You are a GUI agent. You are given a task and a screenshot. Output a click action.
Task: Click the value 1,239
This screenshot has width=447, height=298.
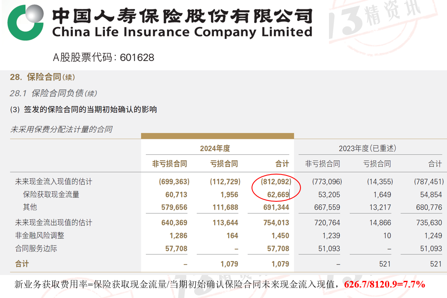pyautogui.click(x=331, y=236)
